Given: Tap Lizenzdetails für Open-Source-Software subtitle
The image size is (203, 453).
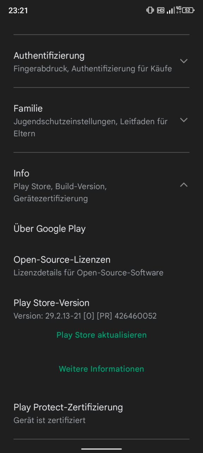Looking at the screenshot, I should coord(88,273).
